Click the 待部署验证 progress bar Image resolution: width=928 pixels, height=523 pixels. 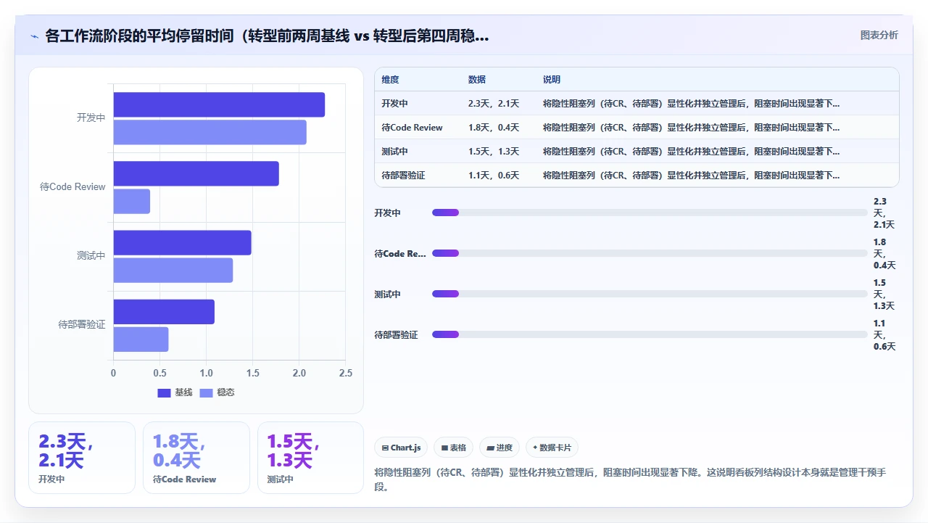click(650, 334)
